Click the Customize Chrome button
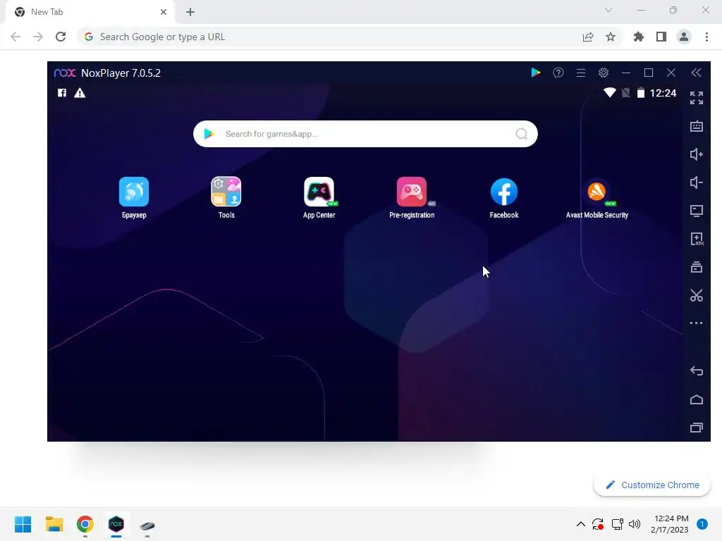The image size is (722, 541). 652,485
